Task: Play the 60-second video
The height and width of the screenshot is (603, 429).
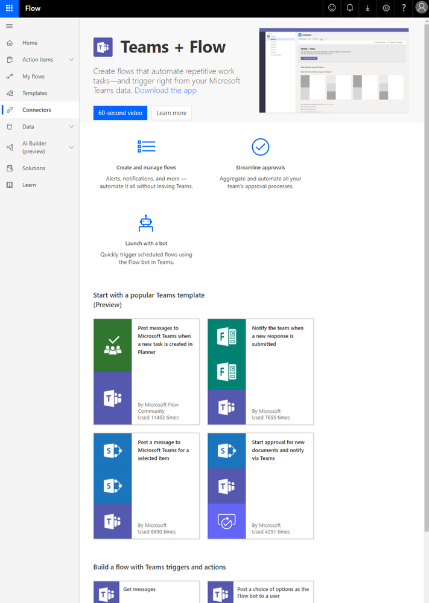Action: point(120,113)
